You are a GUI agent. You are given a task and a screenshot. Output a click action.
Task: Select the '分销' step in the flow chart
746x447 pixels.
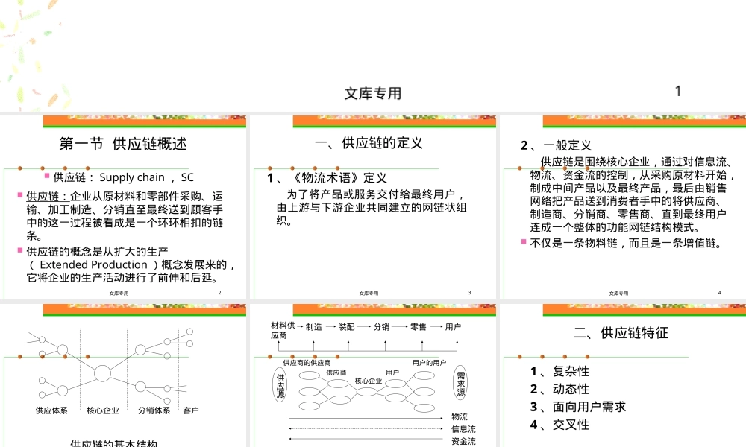381,327
